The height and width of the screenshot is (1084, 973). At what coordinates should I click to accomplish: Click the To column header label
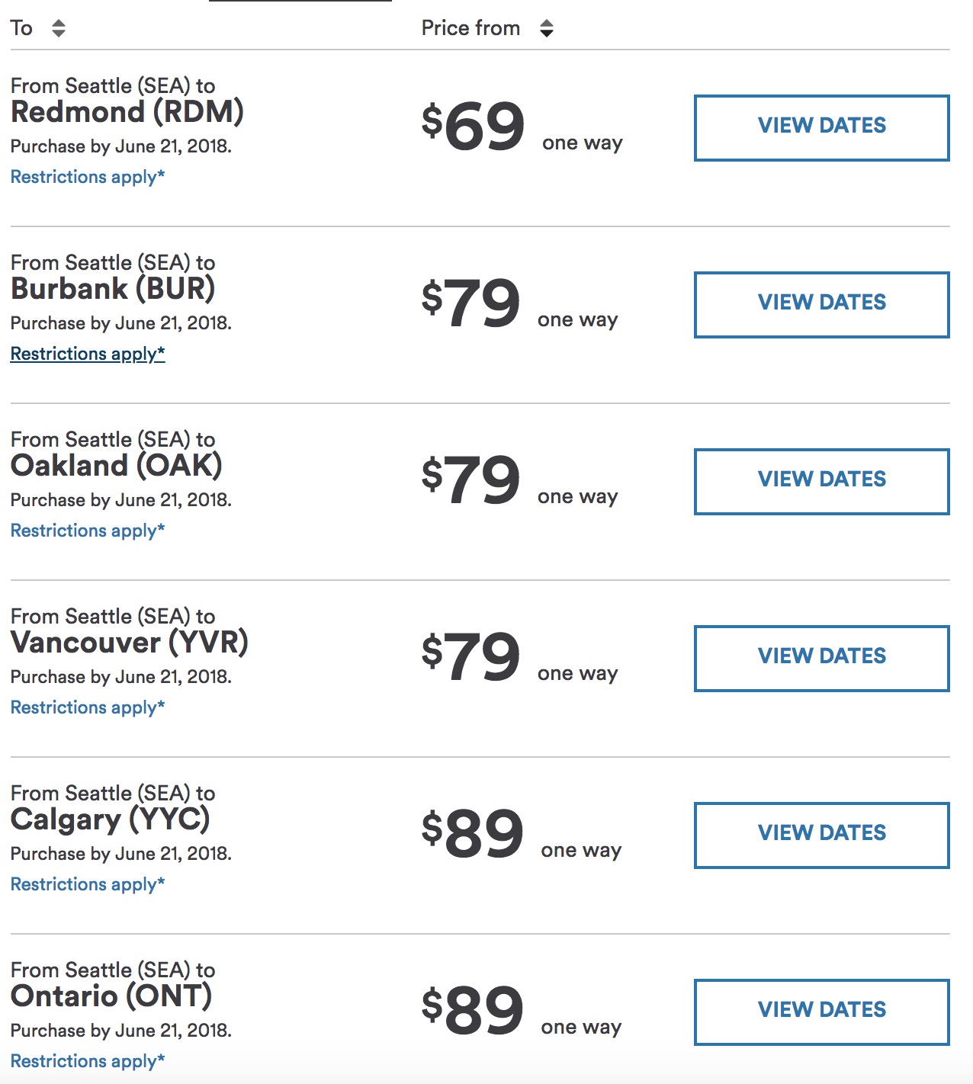click(21, 29)
